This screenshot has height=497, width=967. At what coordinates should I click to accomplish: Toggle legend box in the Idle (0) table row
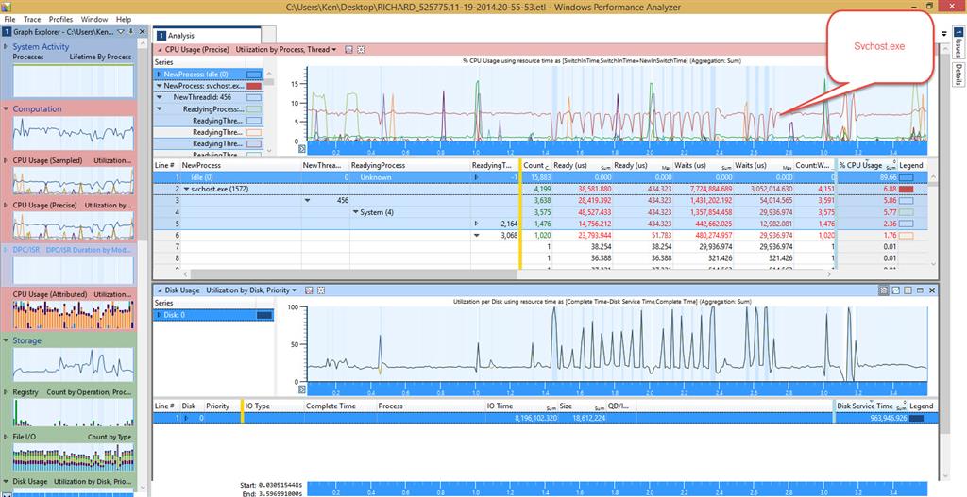coord(908,177)
